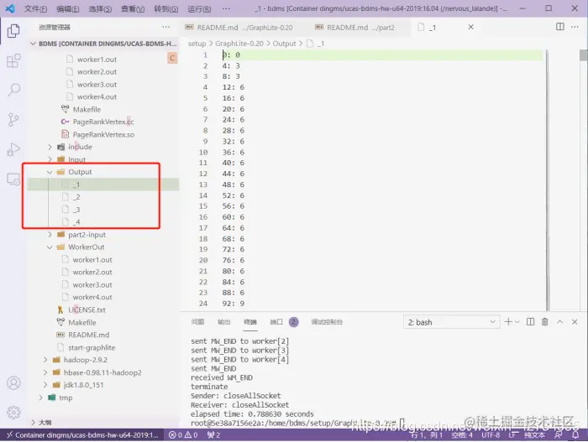The image size is (588, 442).
Task: Split the terminal panel
Action: [x=530, y=322]
